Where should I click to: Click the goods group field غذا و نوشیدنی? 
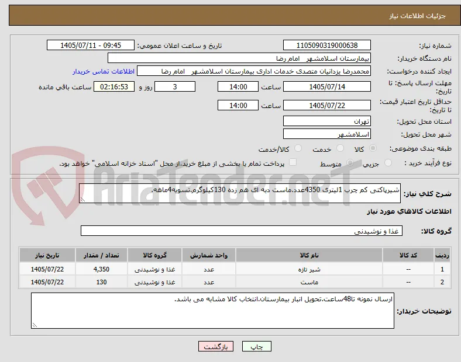(242, 231)
